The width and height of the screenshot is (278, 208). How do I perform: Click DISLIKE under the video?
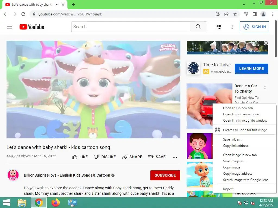[105, 157]
